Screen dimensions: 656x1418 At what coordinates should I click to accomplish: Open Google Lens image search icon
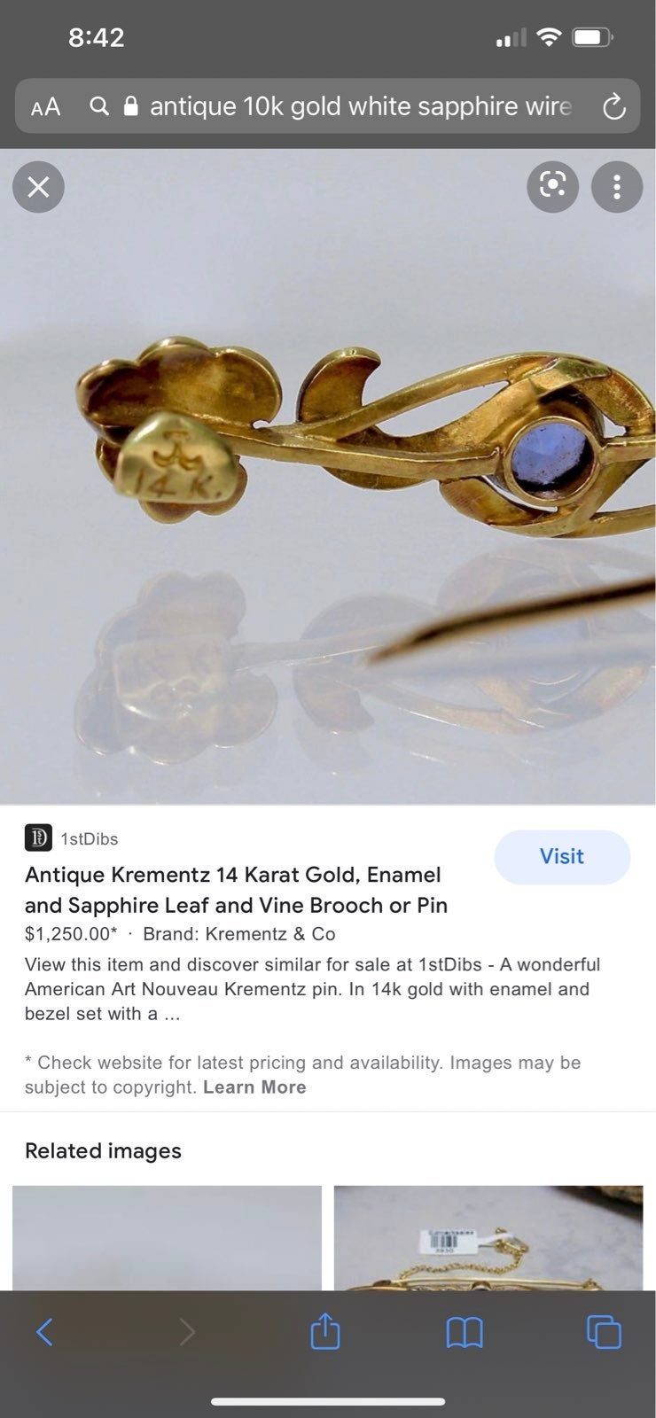(552, 186)
